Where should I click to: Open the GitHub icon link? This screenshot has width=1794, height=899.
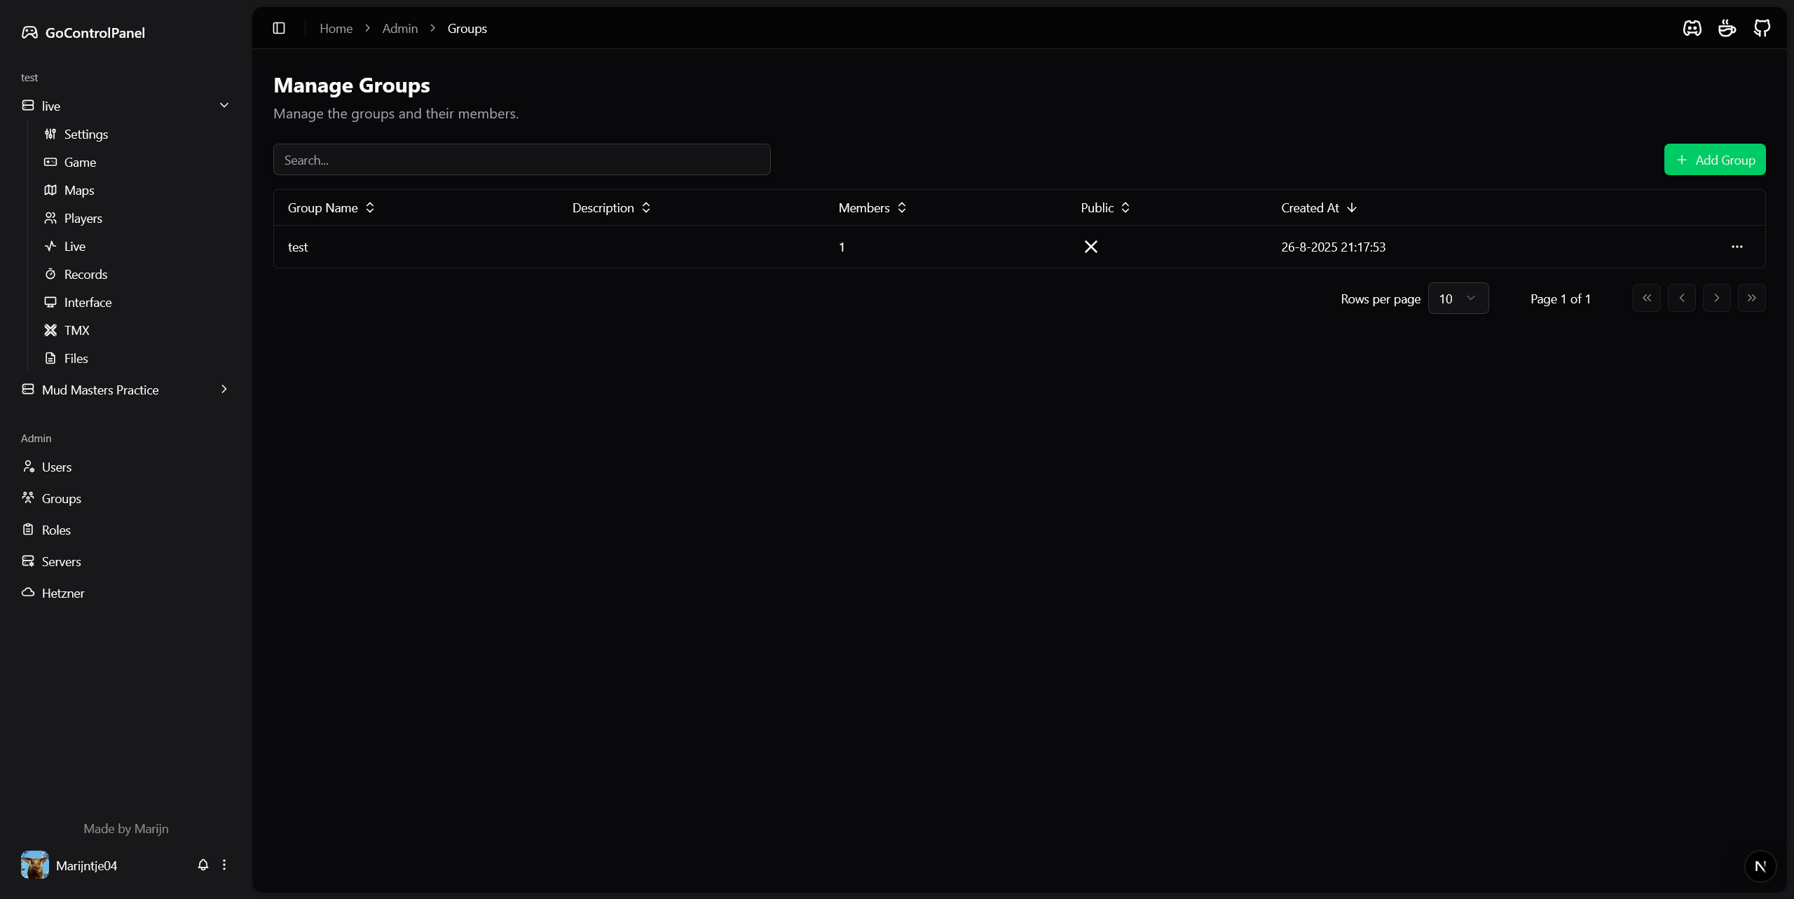click(x=1762, y=28)
